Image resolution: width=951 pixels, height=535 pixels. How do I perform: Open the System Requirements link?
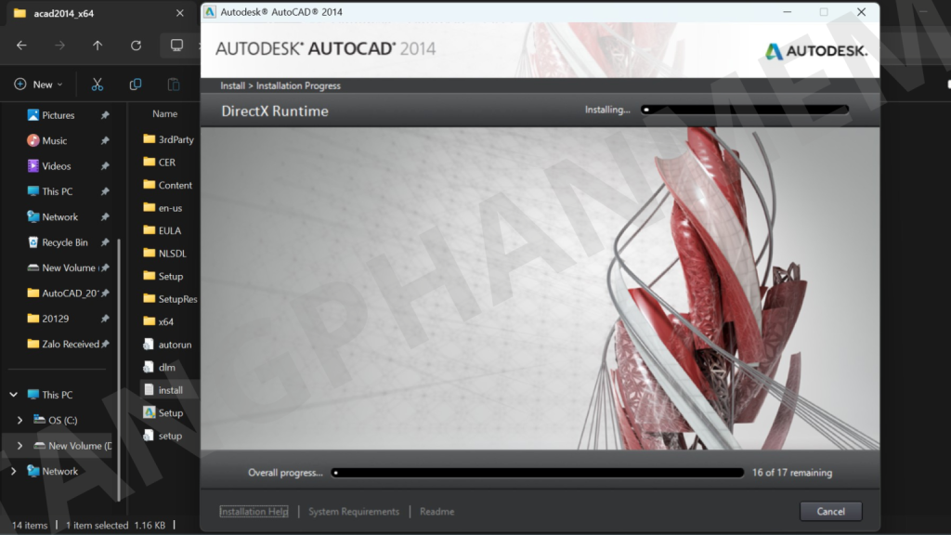tap(354, 512)
